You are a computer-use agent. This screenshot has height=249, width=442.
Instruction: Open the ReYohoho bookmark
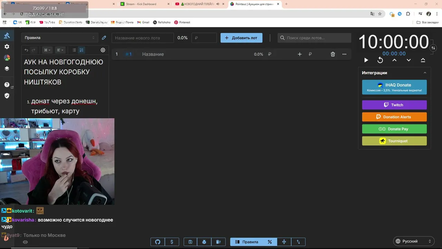[162, 22]
